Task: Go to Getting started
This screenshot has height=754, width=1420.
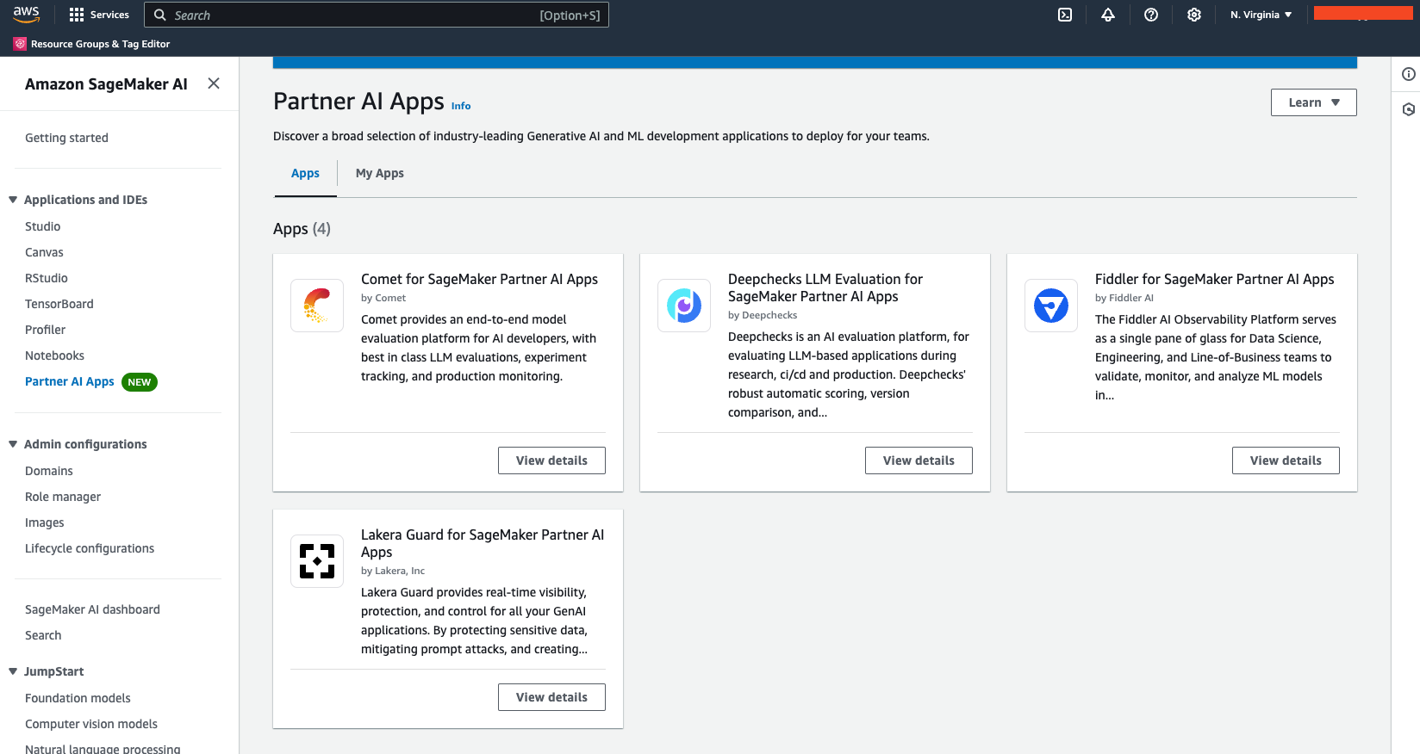Action: tap(66, 138)
